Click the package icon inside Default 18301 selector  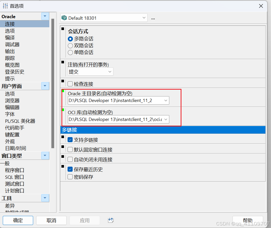(x=64, y=18)
